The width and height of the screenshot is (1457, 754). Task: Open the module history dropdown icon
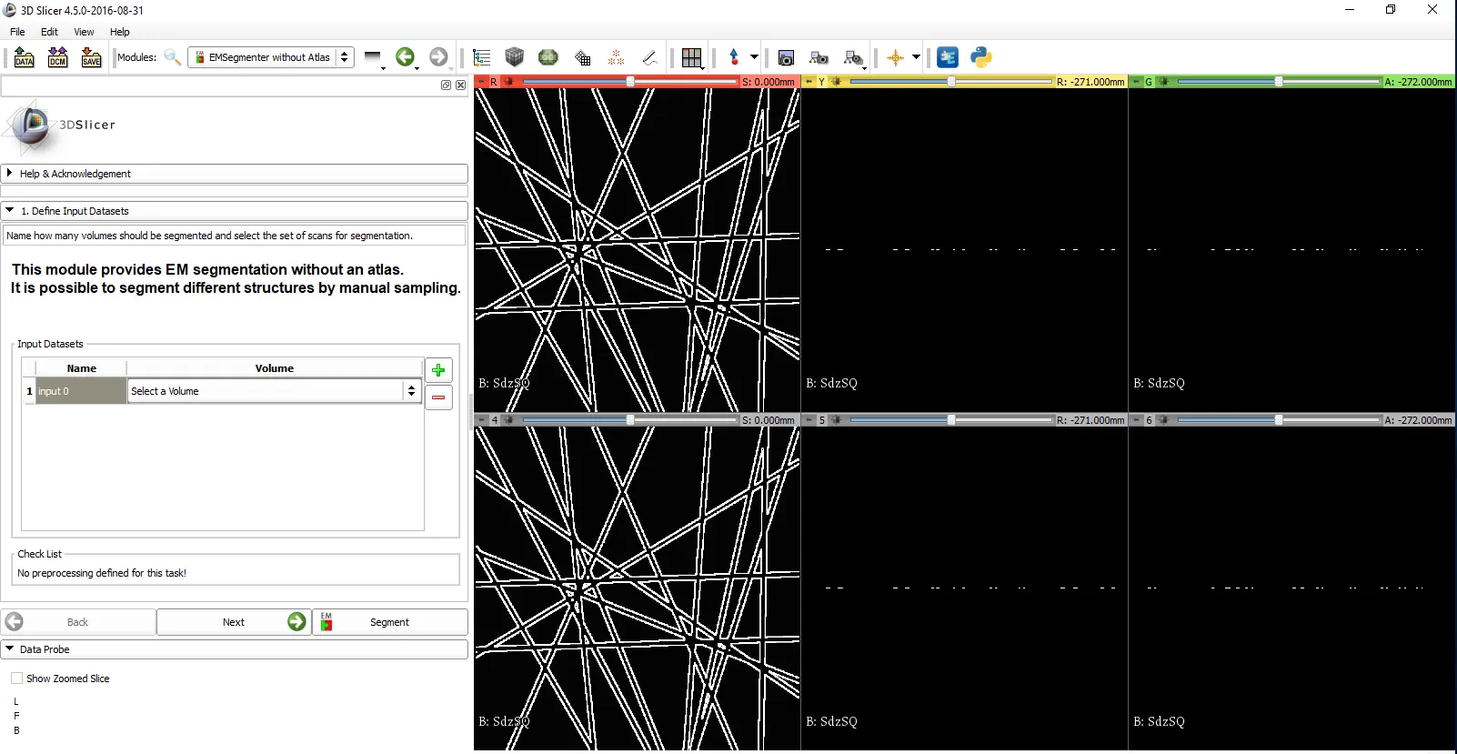(x=373, y=58)
